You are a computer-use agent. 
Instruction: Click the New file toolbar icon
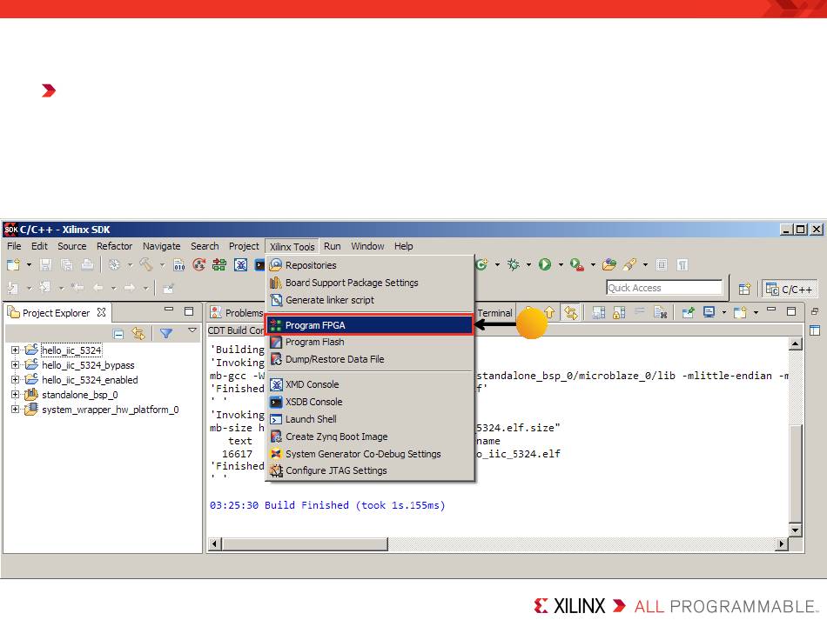pyautogui.click(x=13, y=264)
